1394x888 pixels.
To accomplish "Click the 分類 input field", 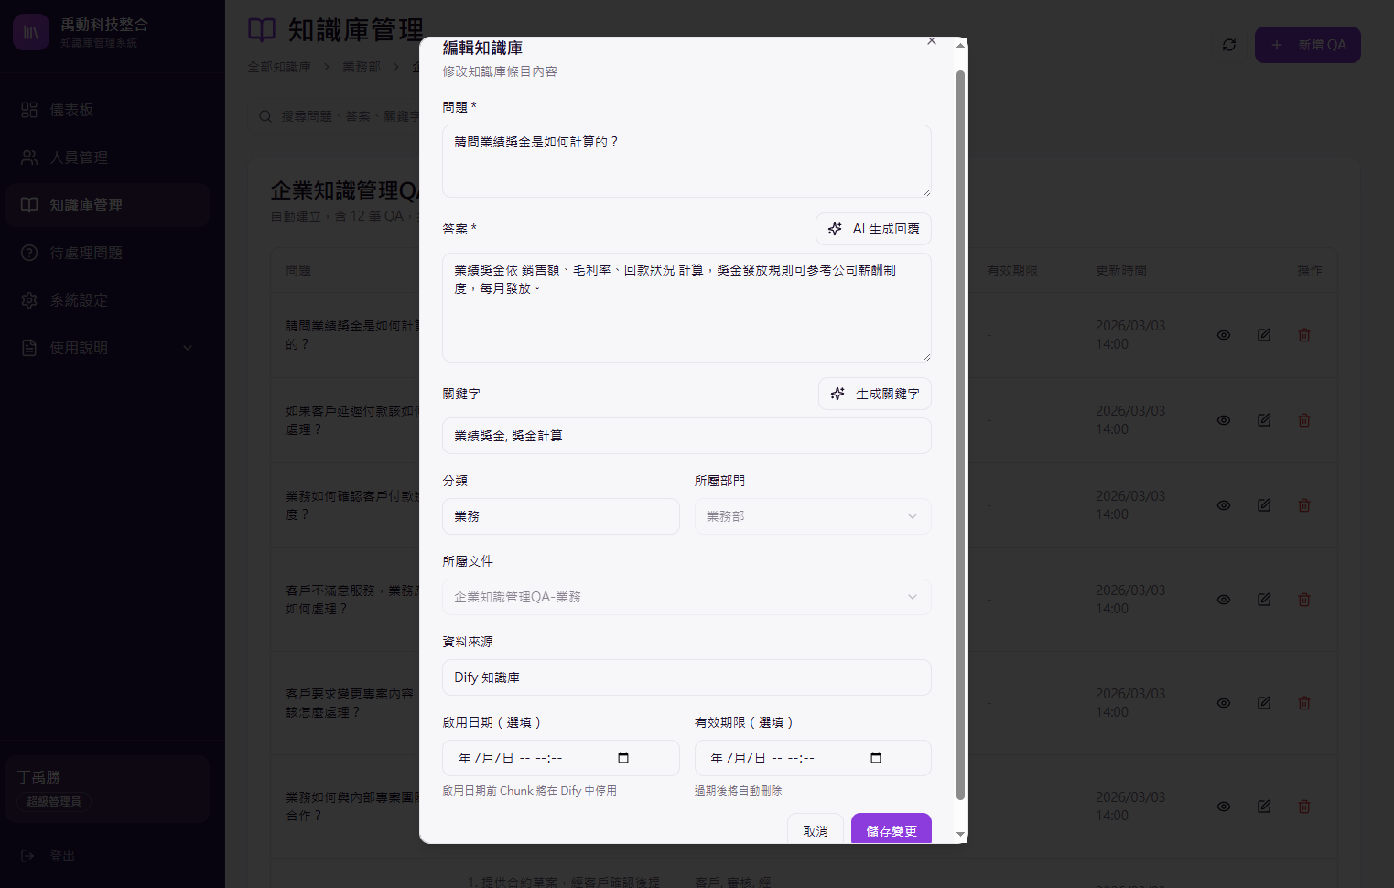I will 561,516.
